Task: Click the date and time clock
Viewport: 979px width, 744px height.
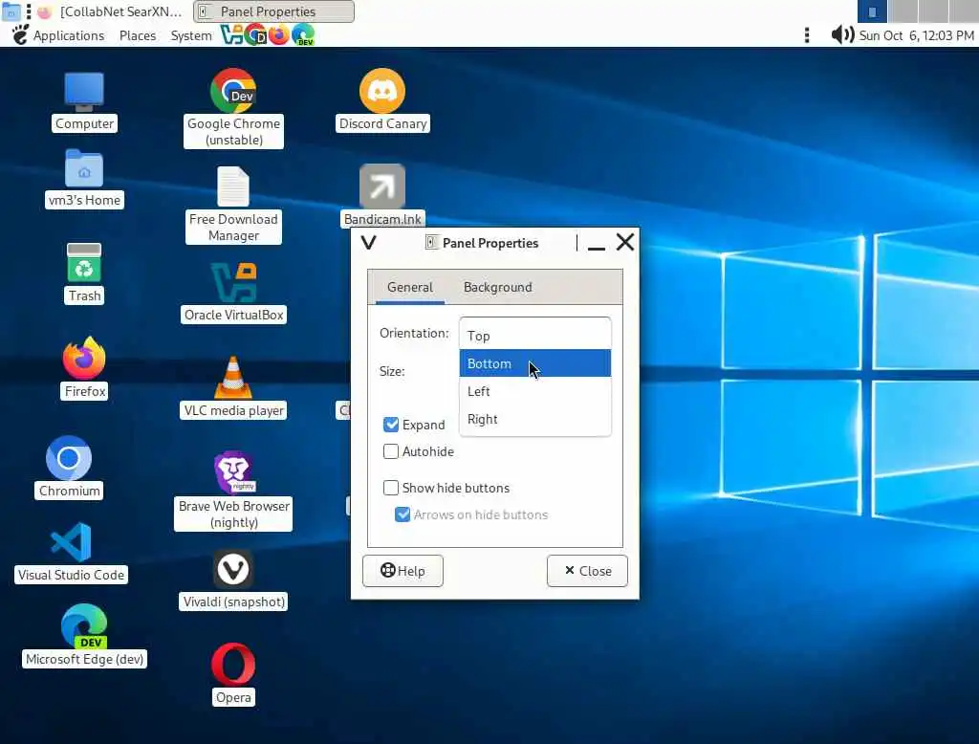Action: [x=917, y=35]
